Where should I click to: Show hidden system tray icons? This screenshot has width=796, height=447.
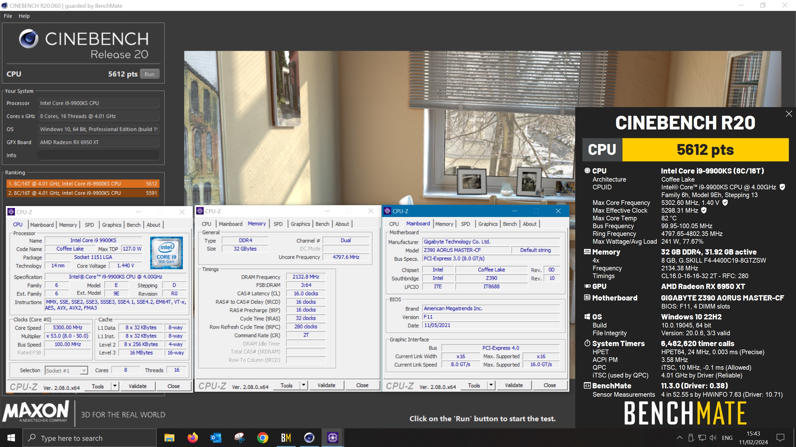pyautogui.click(x=680, y=438)
